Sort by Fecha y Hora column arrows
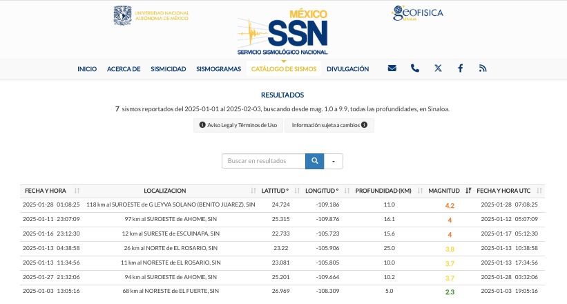Screen dimensions: 567x304 [x=77, y=191]
